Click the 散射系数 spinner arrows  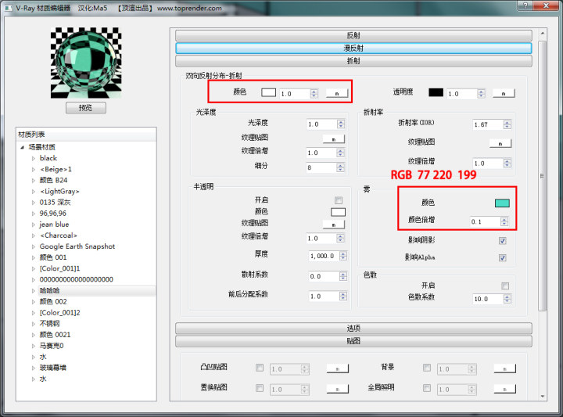[343, 276]
